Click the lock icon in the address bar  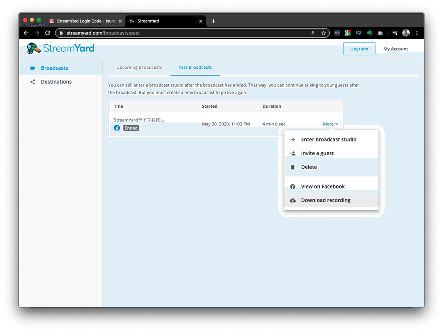pyautogui.click(x=61, y=33)
